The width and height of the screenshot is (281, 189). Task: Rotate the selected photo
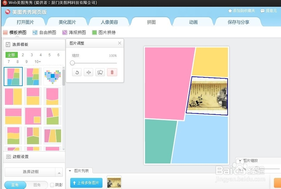tap(77, 72)
